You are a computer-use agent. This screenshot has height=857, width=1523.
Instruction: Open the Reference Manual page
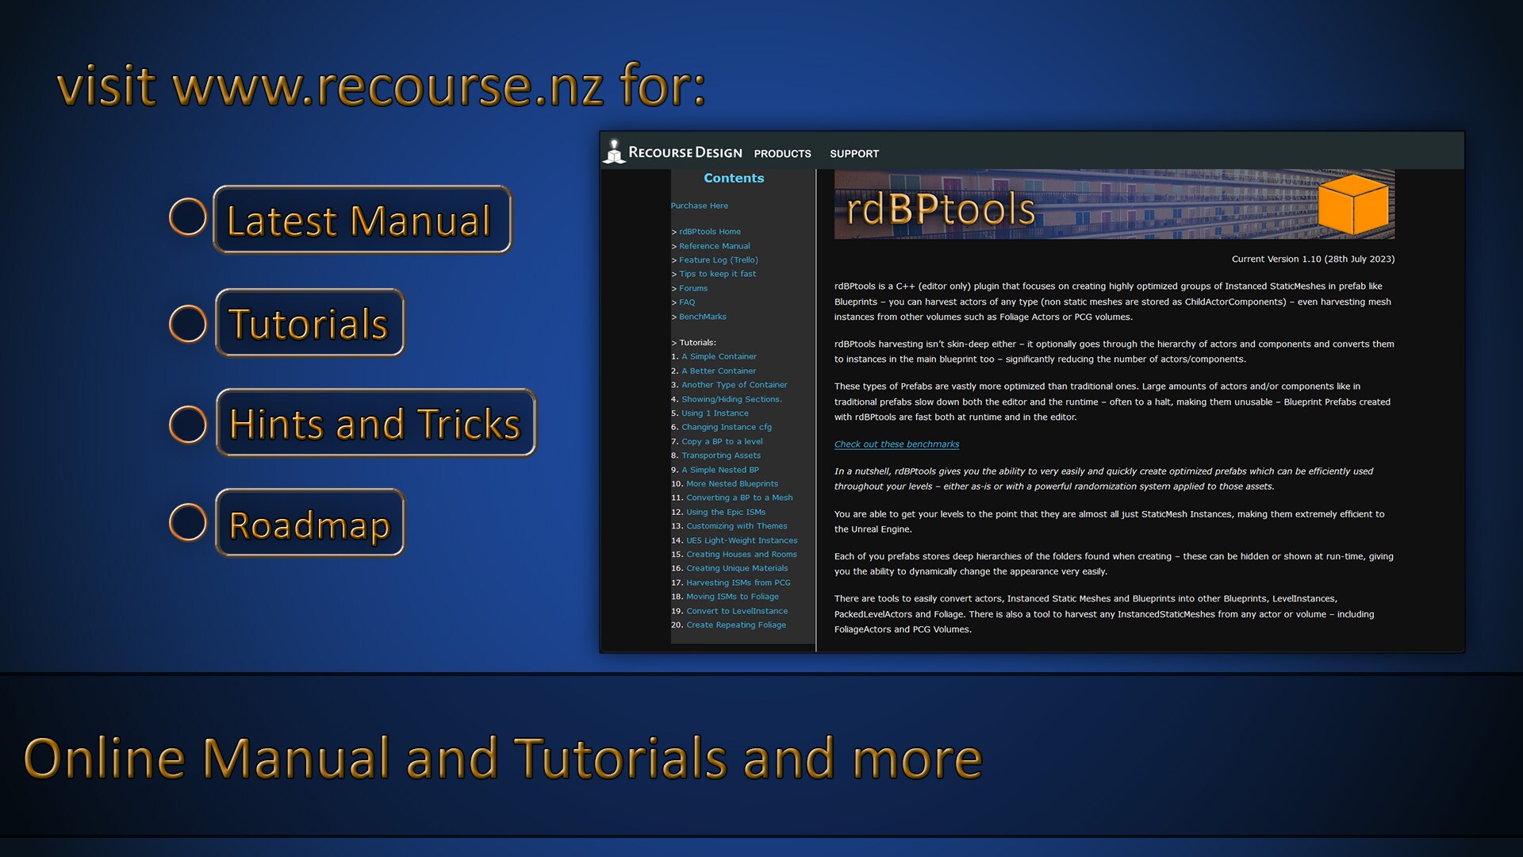point(714,245)
